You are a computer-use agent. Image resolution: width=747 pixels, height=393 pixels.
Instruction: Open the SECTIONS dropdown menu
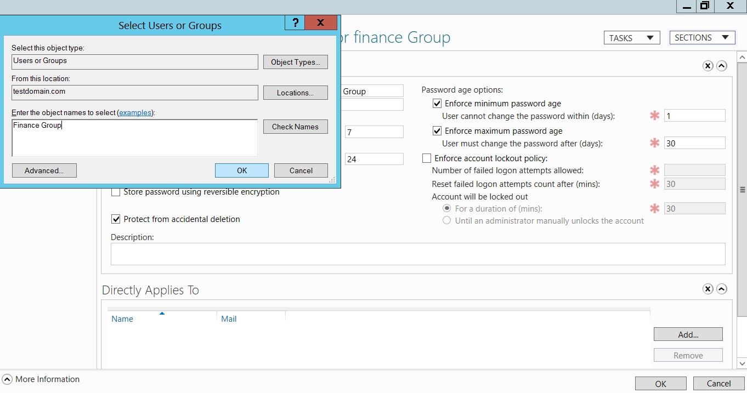[x=702, y=37]
